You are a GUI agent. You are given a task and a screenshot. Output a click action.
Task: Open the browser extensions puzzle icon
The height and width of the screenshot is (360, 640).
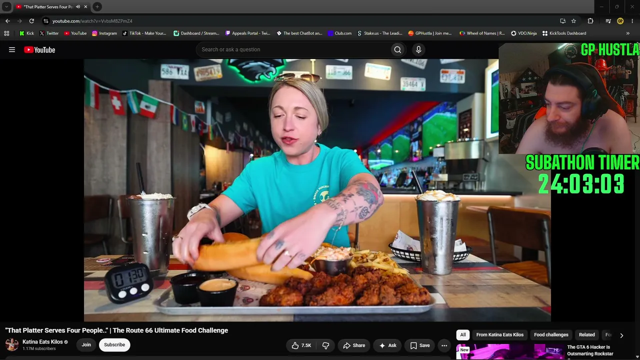[x=590, y=21]
